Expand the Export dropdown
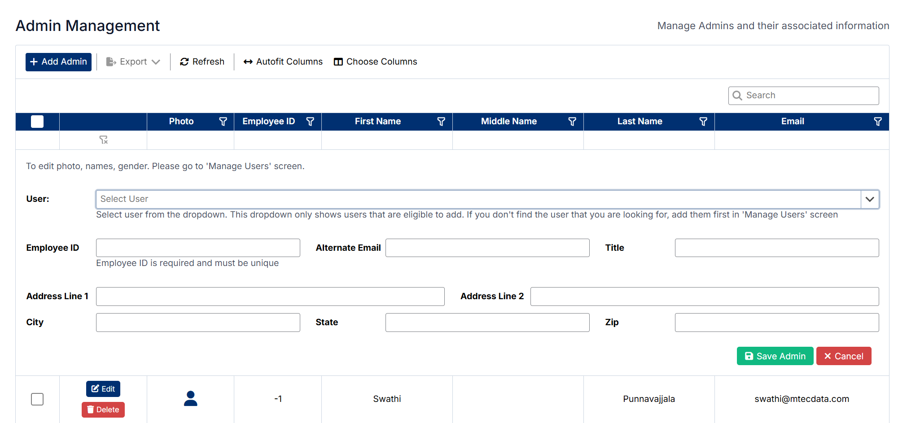The width and height of the screenshot is (907, 423). pyautogui.click(x=133, y=62)
